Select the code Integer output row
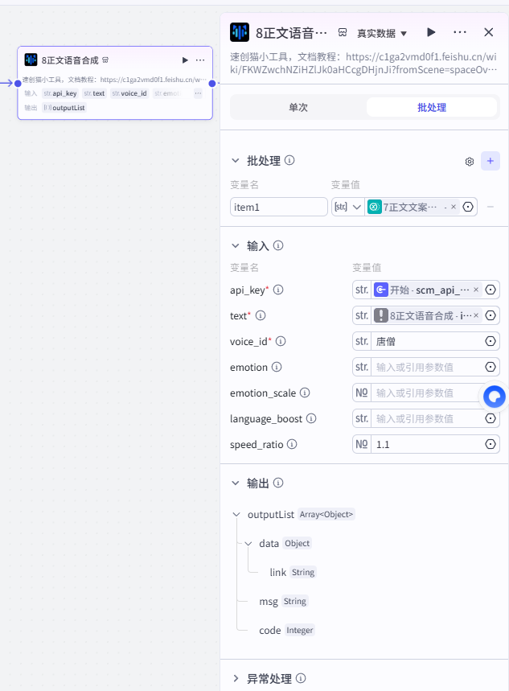The width and height of the screenshot is (509, 691). pos(287,630)
